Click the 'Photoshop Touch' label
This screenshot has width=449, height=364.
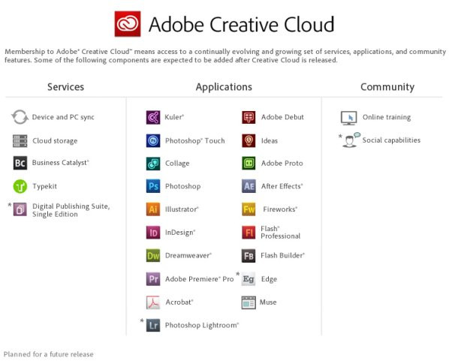pos(195,141)
